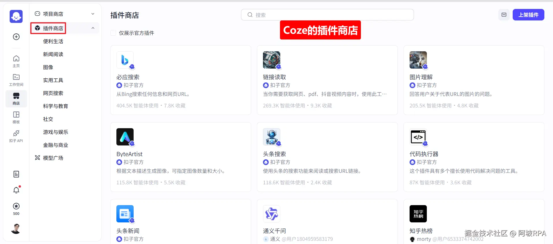Image resolution: width=553 pixels, height=244 pixels.
Task: Collapse the 插件商店 chevron
Action: point(93,28)
